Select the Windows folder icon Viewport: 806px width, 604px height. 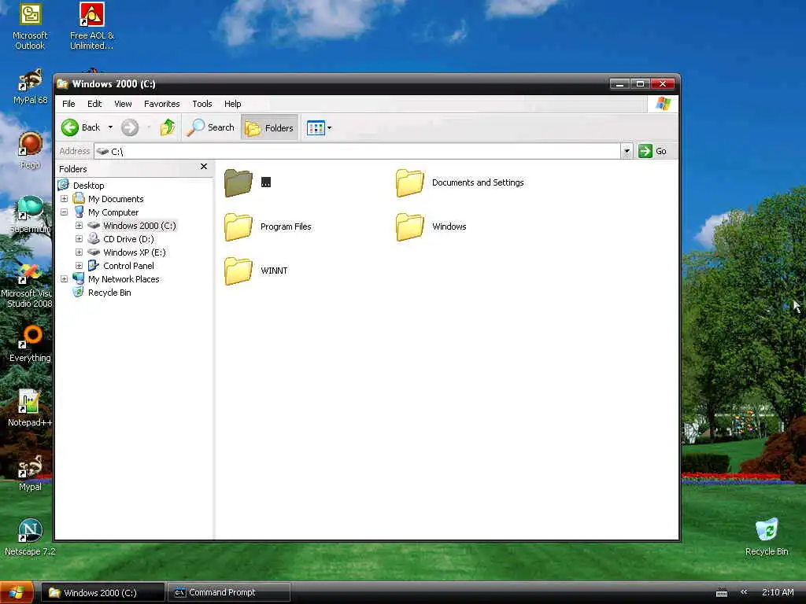[409, 226]
